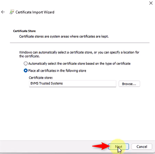Viewport: 155px width, 154px height.
Task: Click the yellow highlight circle around Next
Action: pos(118,147)
